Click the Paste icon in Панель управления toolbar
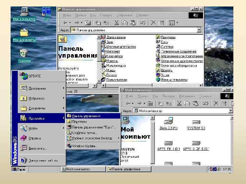This screenshot has width=246, height=184. 133,23
